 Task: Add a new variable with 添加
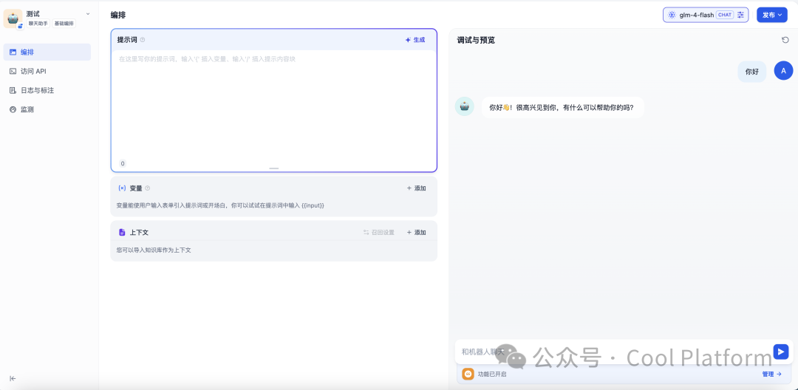pyautogui.click(x=416, y=188)
